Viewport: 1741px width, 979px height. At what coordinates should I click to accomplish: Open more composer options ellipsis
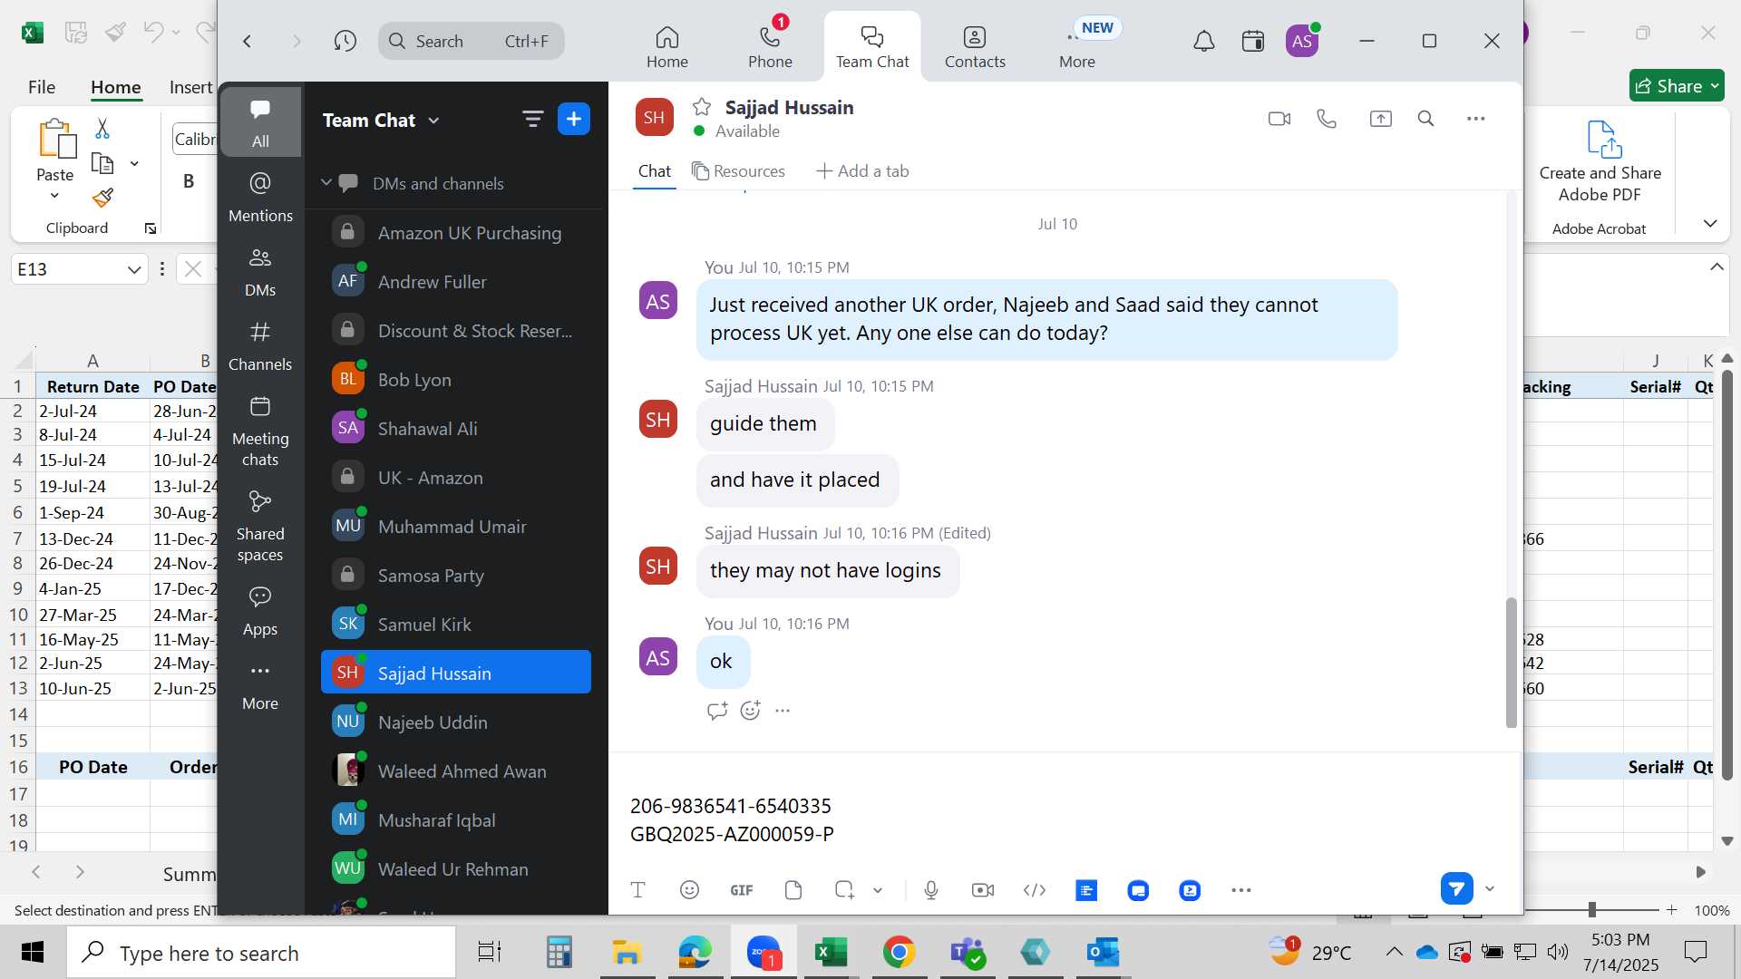click(1241, 890)
